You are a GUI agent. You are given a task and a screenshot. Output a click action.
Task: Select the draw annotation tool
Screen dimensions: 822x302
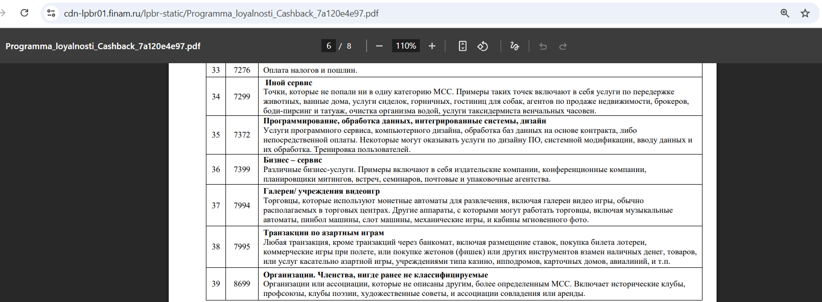(x=515, y=46)
